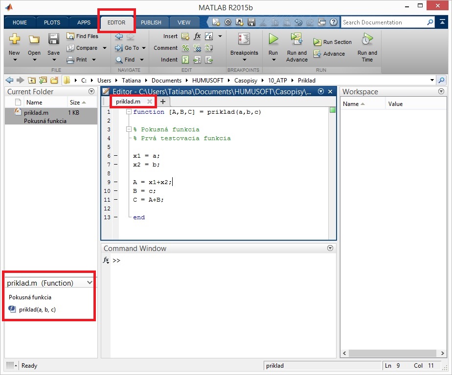Navigate back with the blue left arrow
Image resolution: width=452 pixels, height=375 pixels.
(119, 36)
